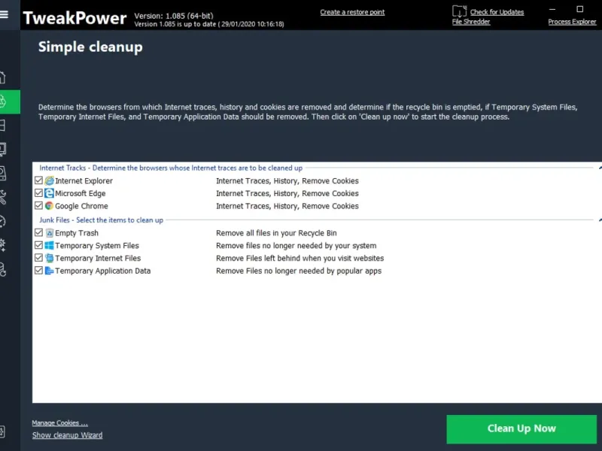Click 'Remove files no longer needed by your system'
This screenshot has width=602, height=451.
pos(296,246)
